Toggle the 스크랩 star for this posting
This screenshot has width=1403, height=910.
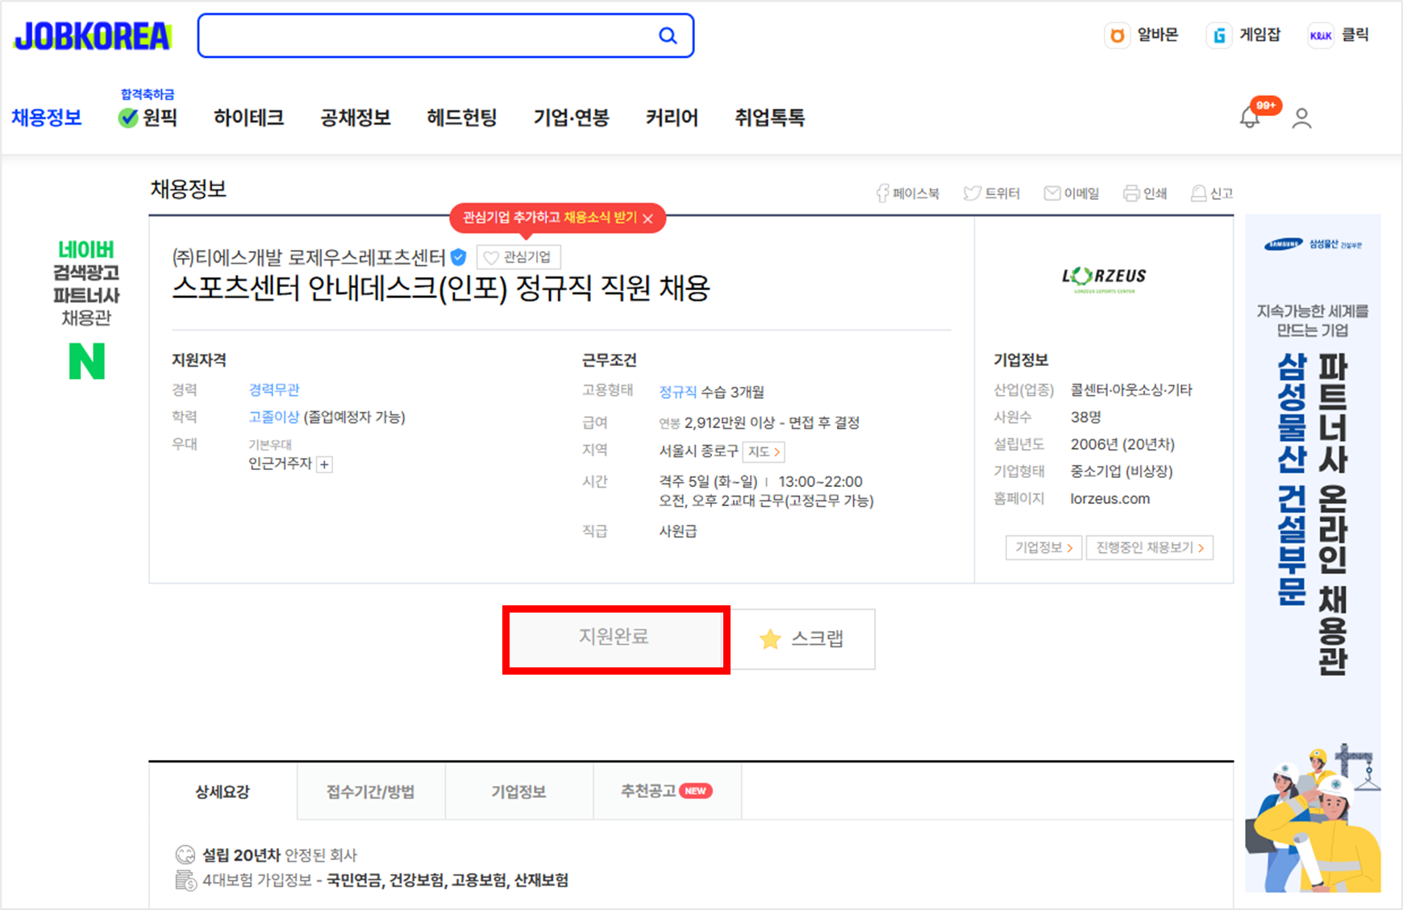click(803, 638)
